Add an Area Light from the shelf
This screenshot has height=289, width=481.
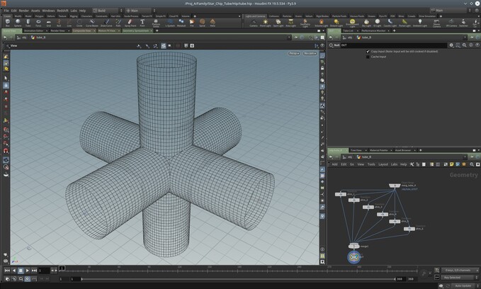[x=290, y=23]
